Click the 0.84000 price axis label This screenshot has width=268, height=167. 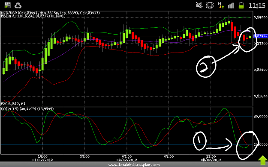pyautogui.click(x=260, y=17)
